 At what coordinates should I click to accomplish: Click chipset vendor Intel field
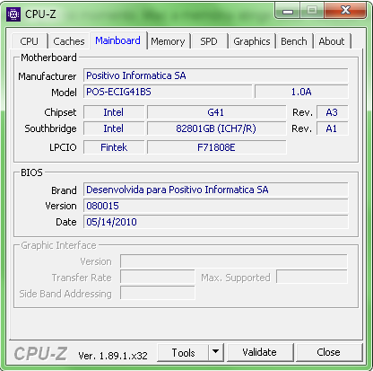point(114,112)
